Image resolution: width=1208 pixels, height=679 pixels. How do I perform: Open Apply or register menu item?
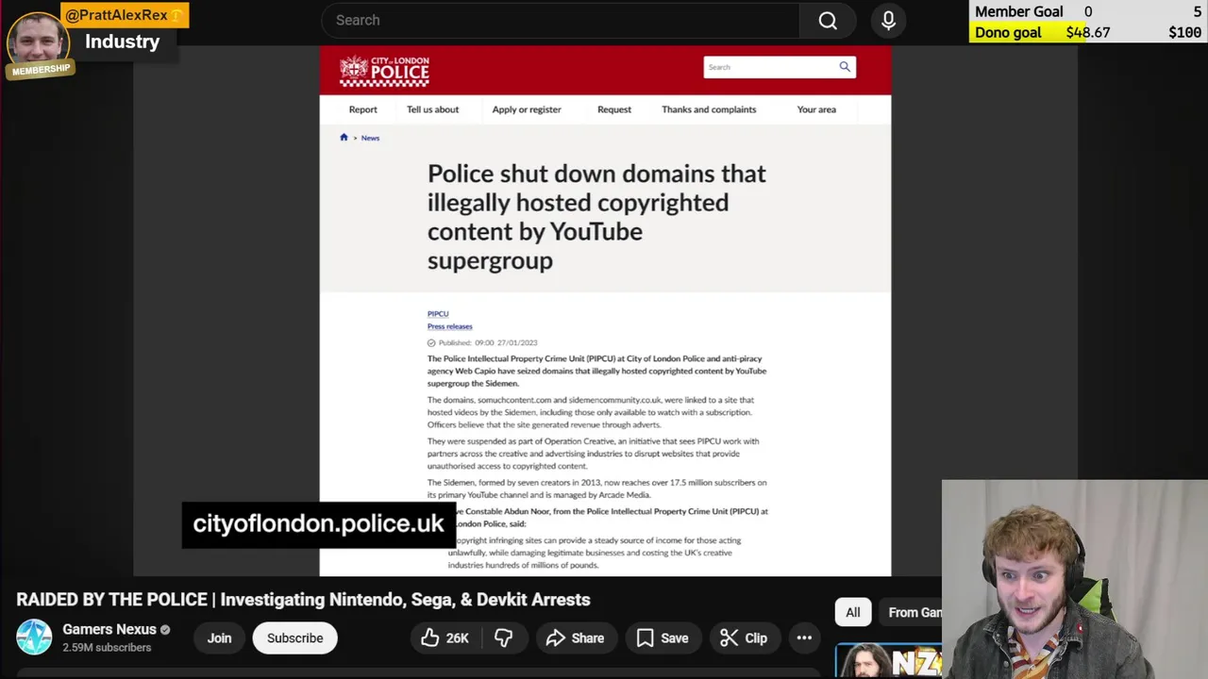(x=526, y=109)
